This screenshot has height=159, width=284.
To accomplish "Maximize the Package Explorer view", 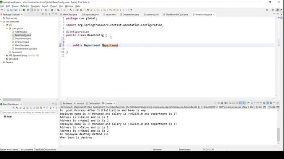I will coord(56,14).
